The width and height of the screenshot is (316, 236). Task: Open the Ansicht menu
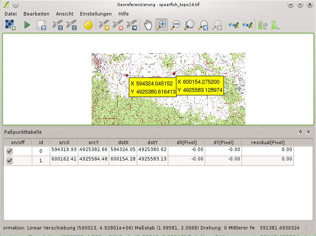[64, 14]
